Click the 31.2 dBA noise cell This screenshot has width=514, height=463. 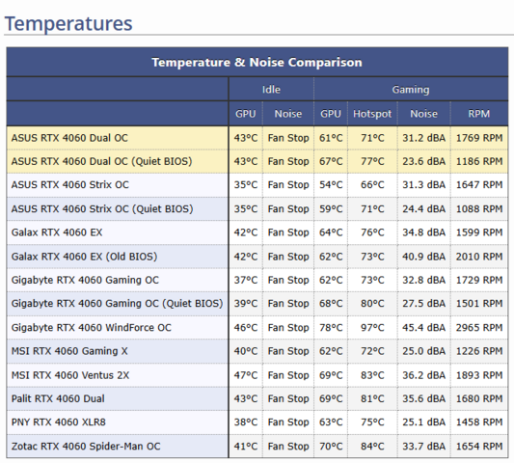point(424,138)
